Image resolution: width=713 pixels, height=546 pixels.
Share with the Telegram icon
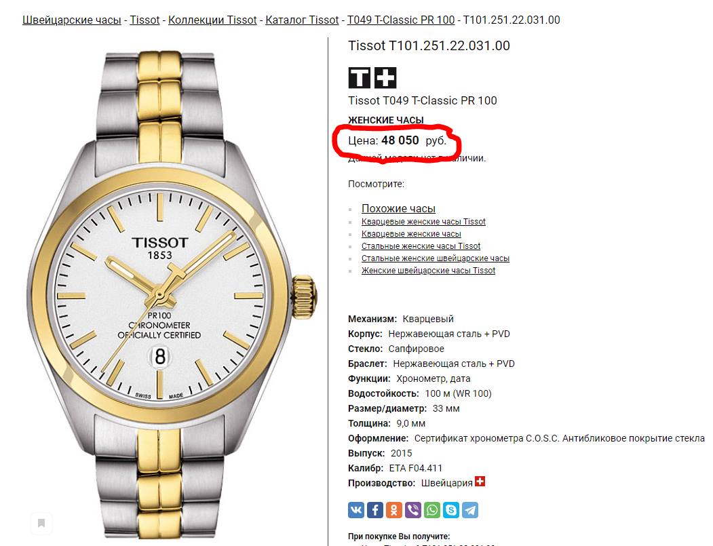(x=470, y=510)
